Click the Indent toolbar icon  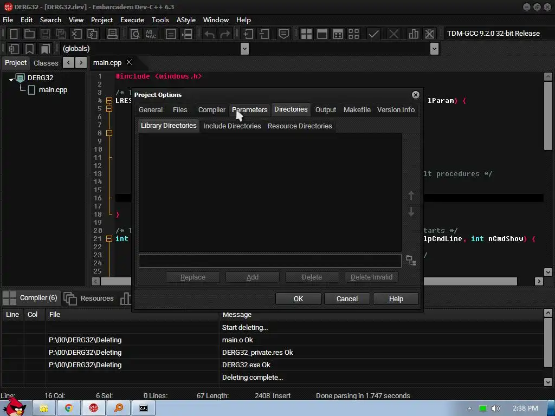[248, 34]
